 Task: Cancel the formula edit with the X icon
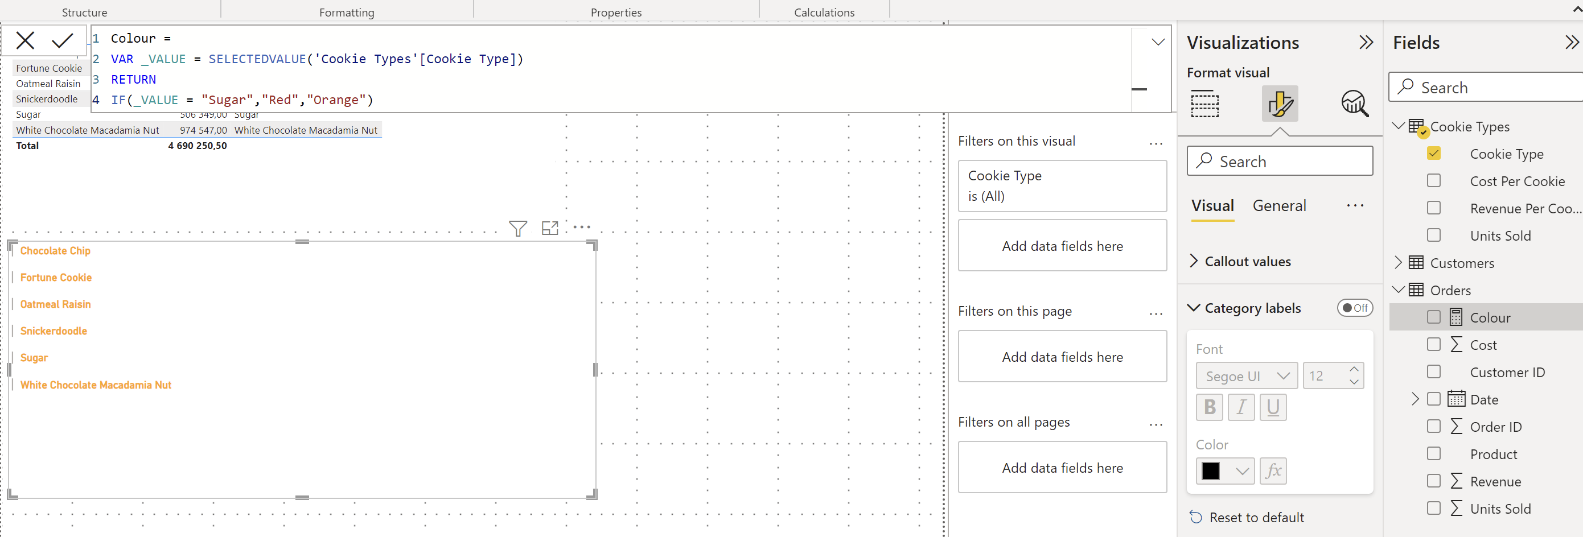point(25,40)
